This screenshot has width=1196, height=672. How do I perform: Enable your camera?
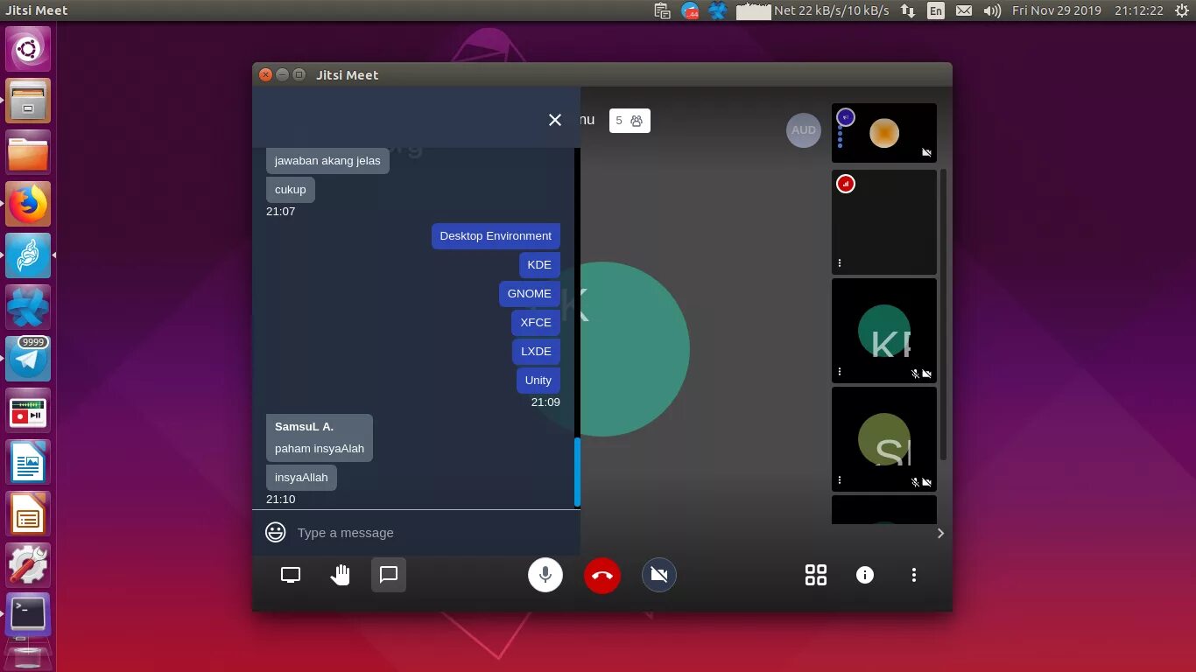pos(658,575)
